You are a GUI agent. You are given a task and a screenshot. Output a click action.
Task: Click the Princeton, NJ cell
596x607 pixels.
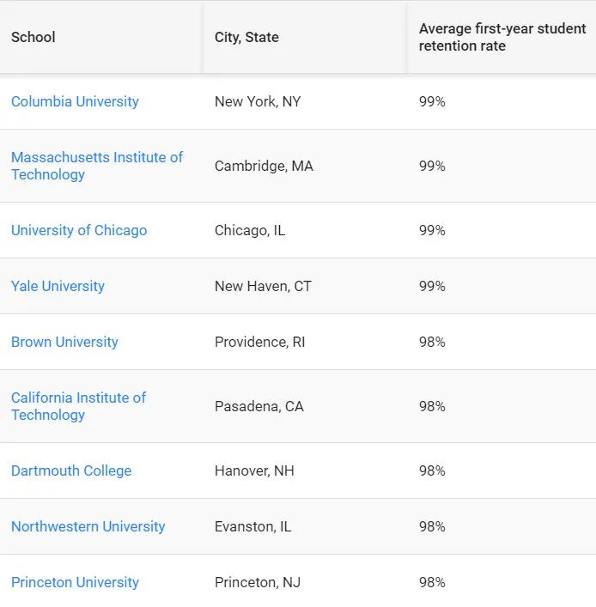257,582
